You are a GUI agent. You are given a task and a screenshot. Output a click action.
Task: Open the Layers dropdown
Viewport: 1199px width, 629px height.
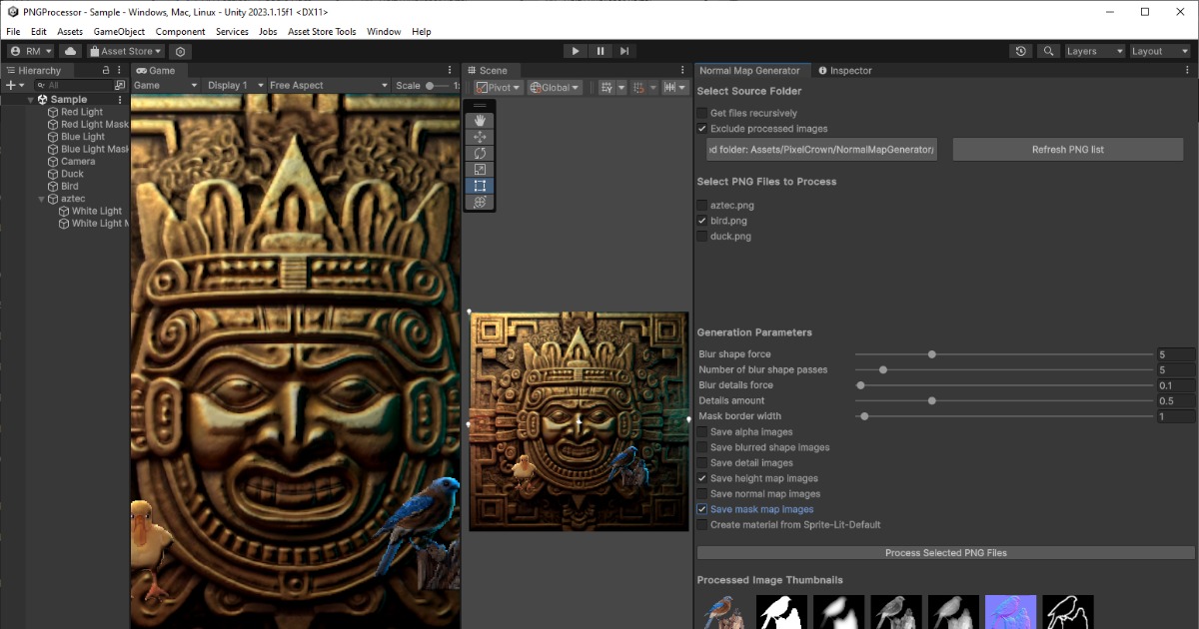(1092, 50)
